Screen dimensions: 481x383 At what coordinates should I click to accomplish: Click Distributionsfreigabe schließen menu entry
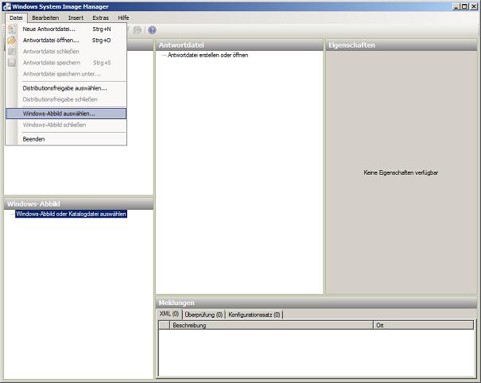[x=66, y=99]
